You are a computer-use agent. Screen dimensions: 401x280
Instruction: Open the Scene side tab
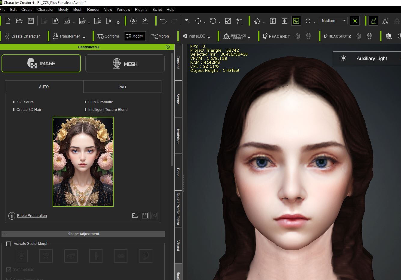178,99
